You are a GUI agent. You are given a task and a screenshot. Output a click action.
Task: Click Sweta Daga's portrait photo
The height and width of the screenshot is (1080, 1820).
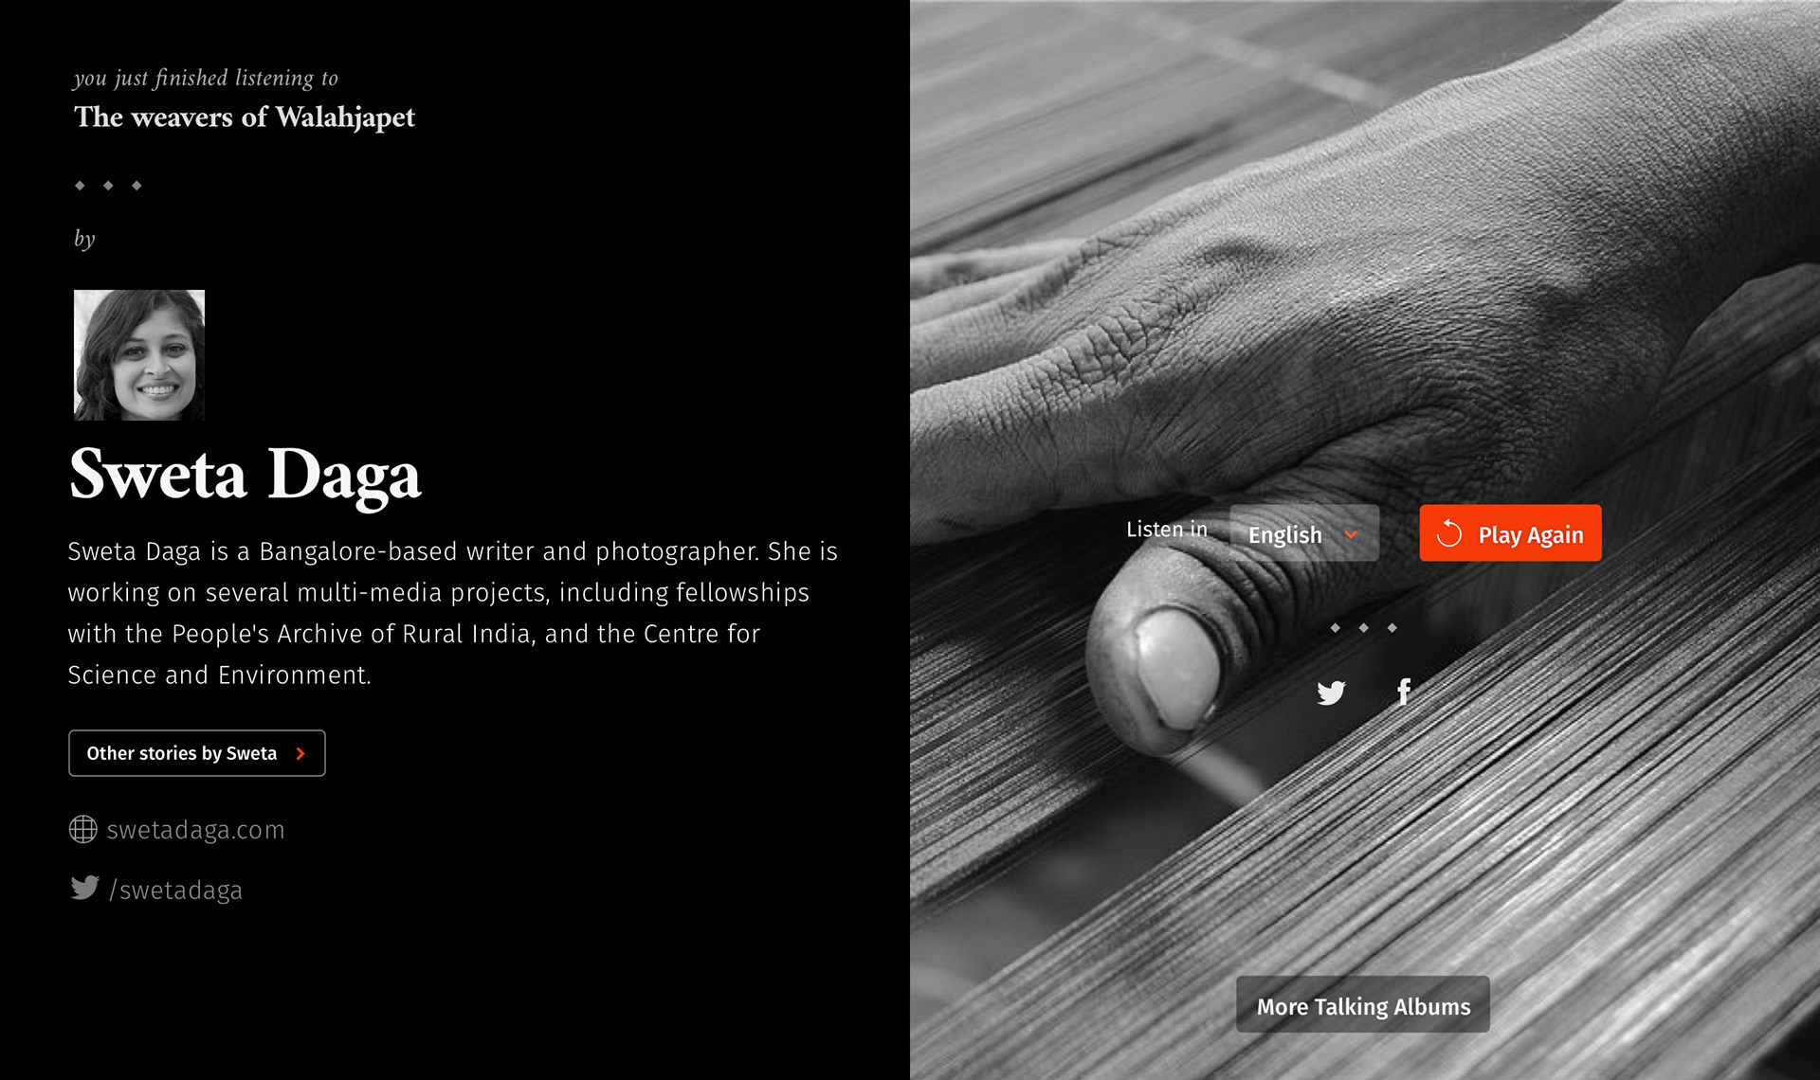[139, 355]
